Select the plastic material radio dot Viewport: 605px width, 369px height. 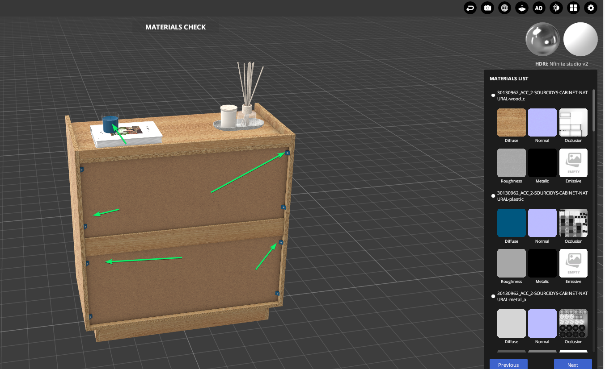[493, 196]
